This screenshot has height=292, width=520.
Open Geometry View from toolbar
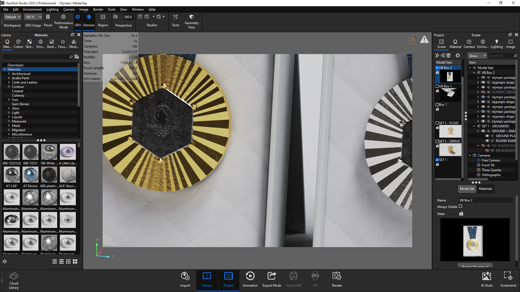pyautogui.click(x=191, y=20)
